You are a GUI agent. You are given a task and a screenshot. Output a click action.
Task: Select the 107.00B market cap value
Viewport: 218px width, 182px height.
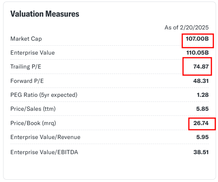click(197, 39)
